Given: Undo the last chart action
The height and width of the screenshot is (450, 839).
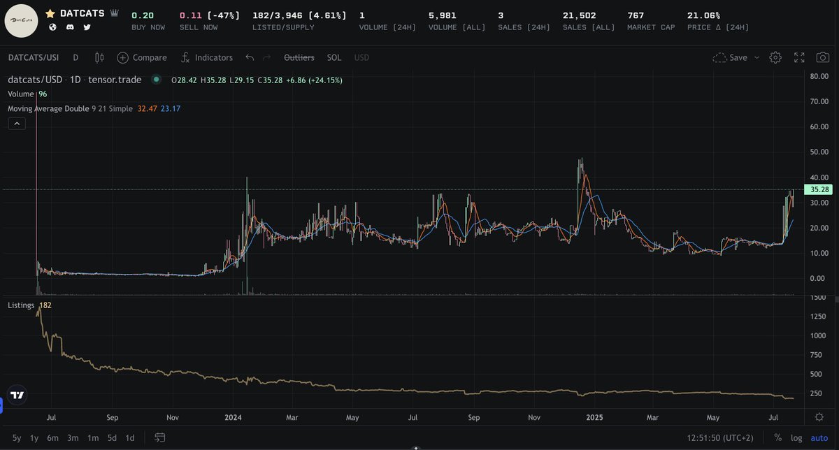Looking at the screenshot, I should tap(249, 57).
